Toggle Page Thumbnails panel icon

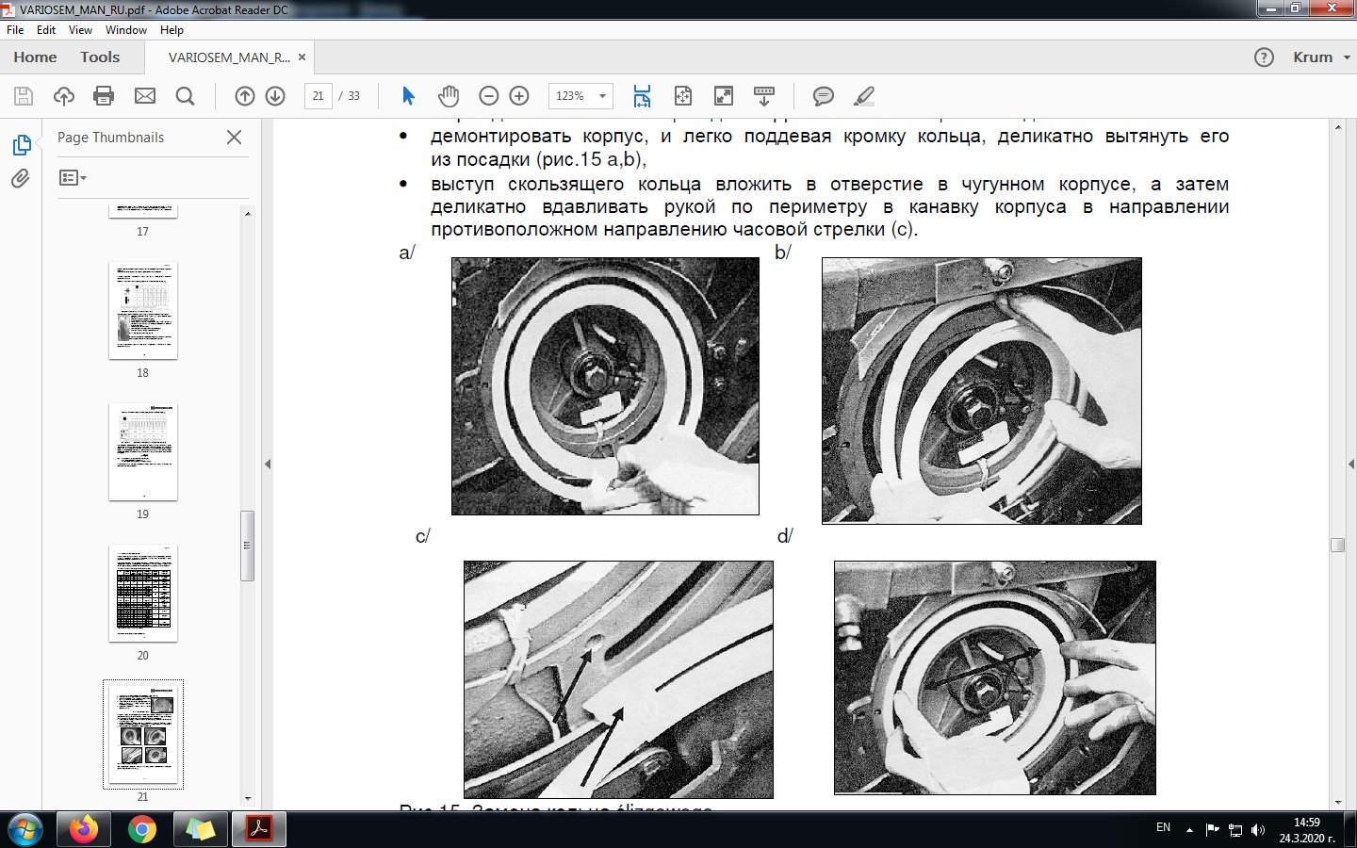(x=21, y=145)
